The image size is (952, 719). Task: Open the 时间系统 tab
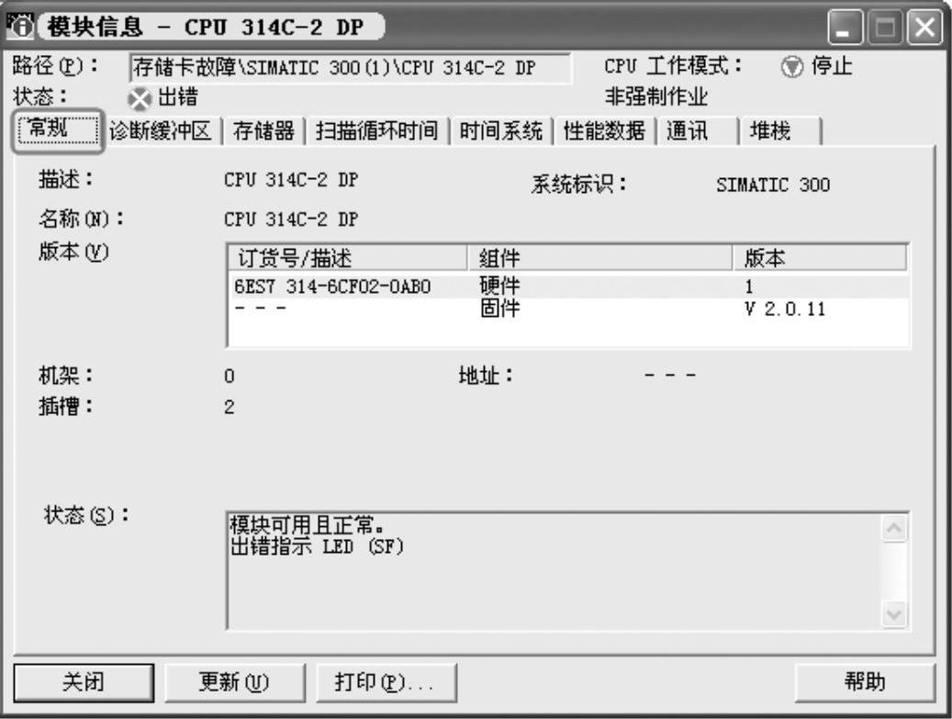coord(501,131)
